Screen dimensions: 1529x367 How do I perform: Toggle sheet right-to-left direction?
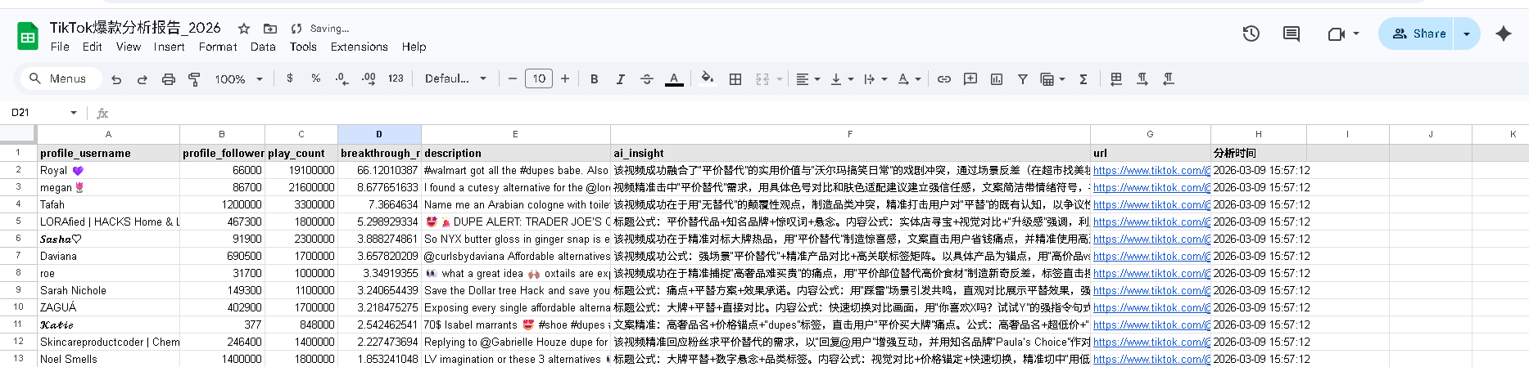tap(1116, 79)
